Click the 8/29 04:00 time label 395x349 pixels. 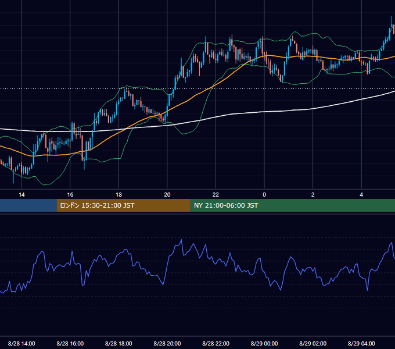[x=361, y=343]
